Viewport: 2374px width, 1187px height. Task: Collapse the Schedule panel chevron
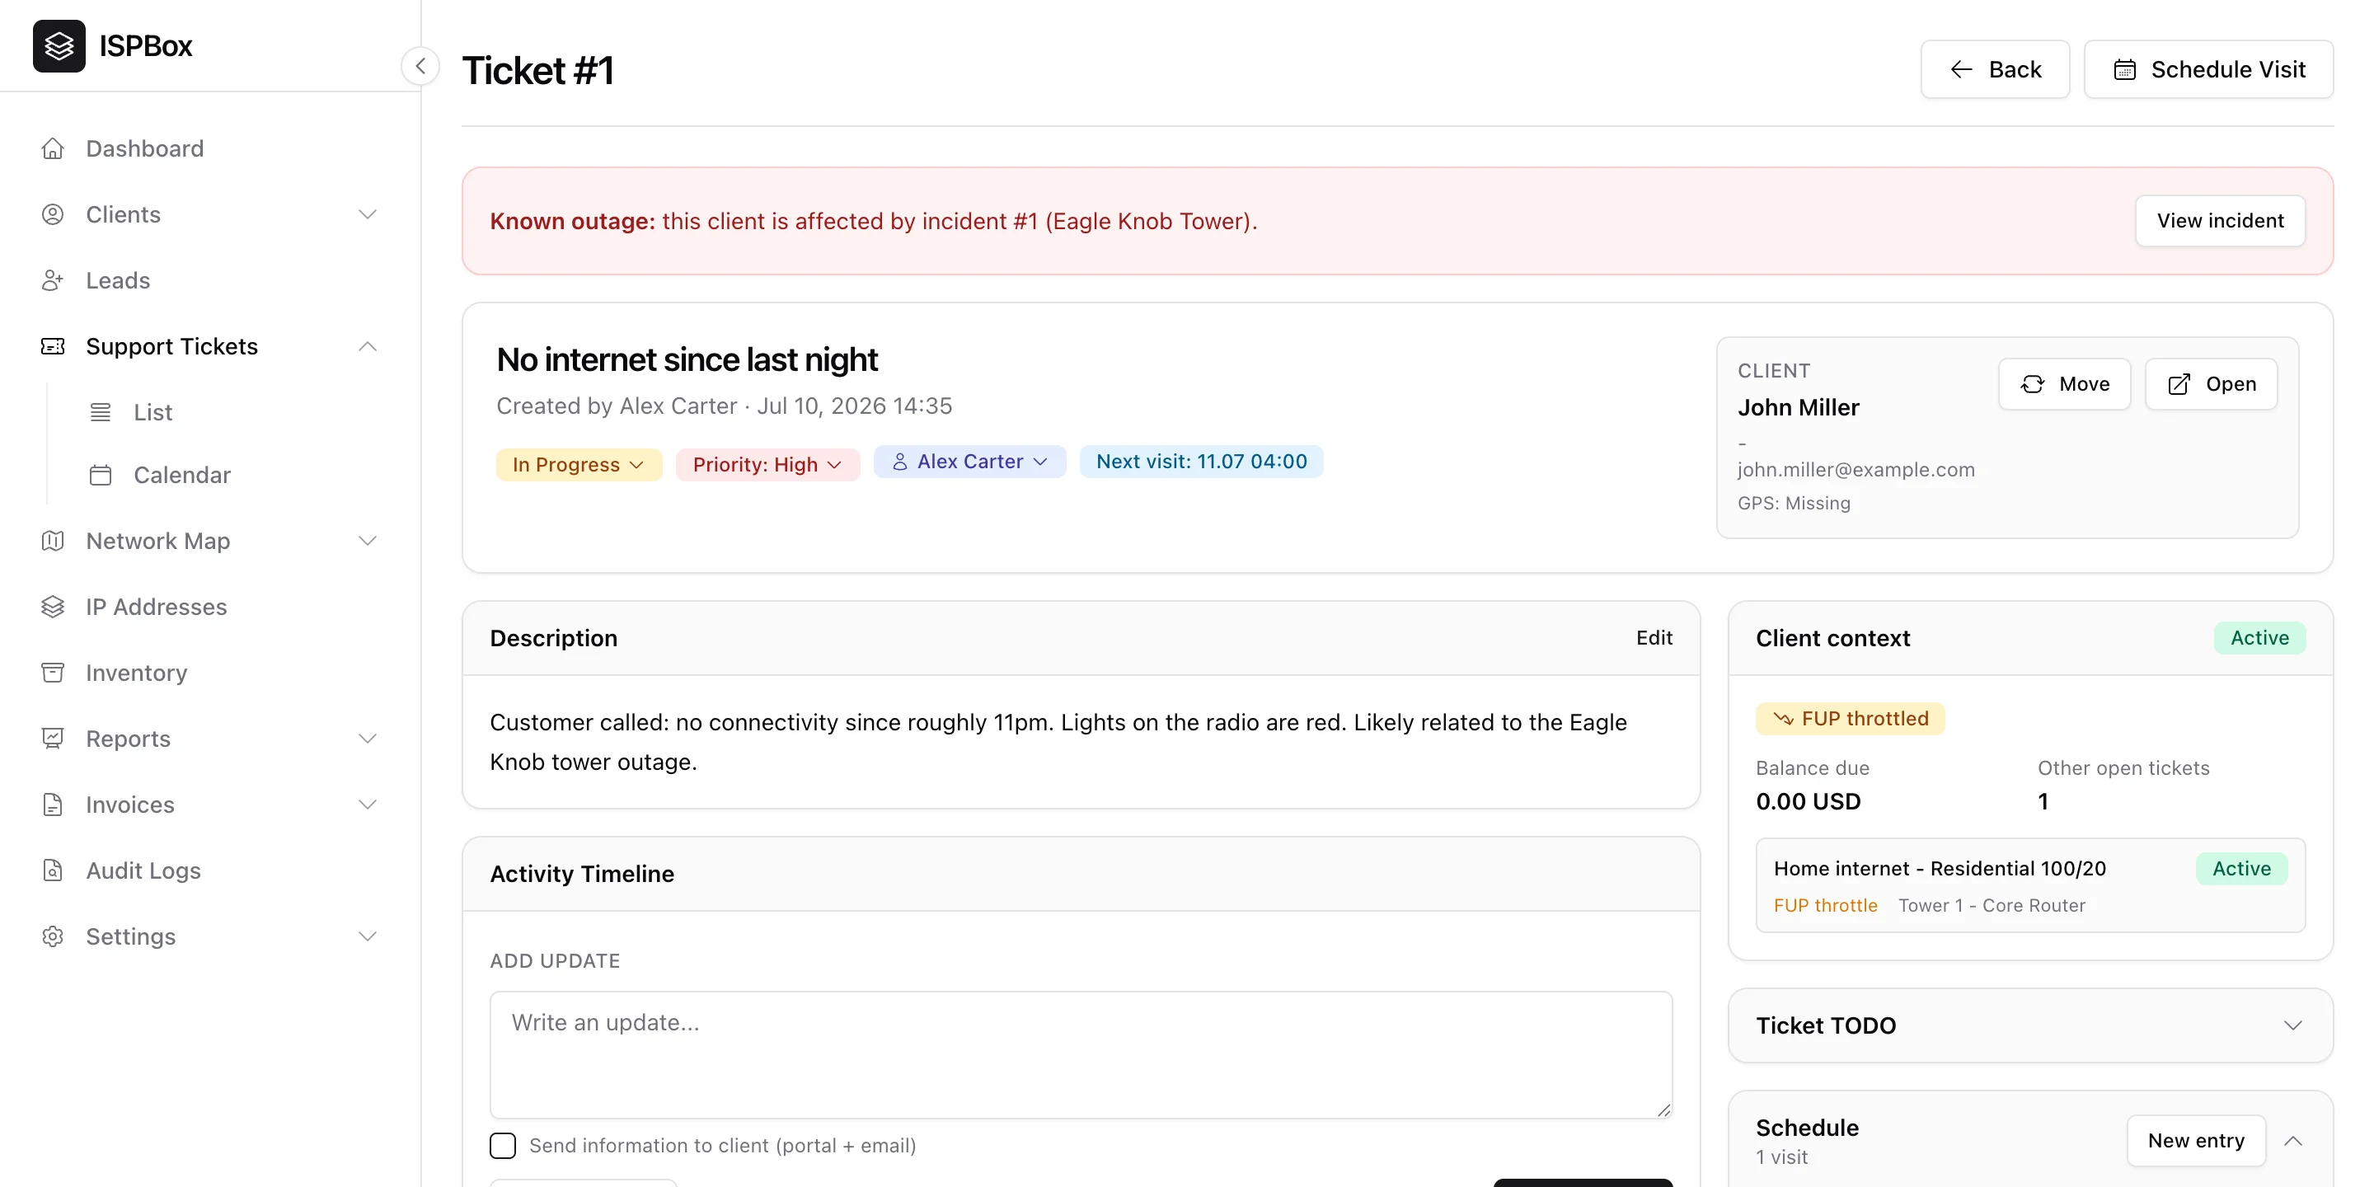point(2293,1141)
